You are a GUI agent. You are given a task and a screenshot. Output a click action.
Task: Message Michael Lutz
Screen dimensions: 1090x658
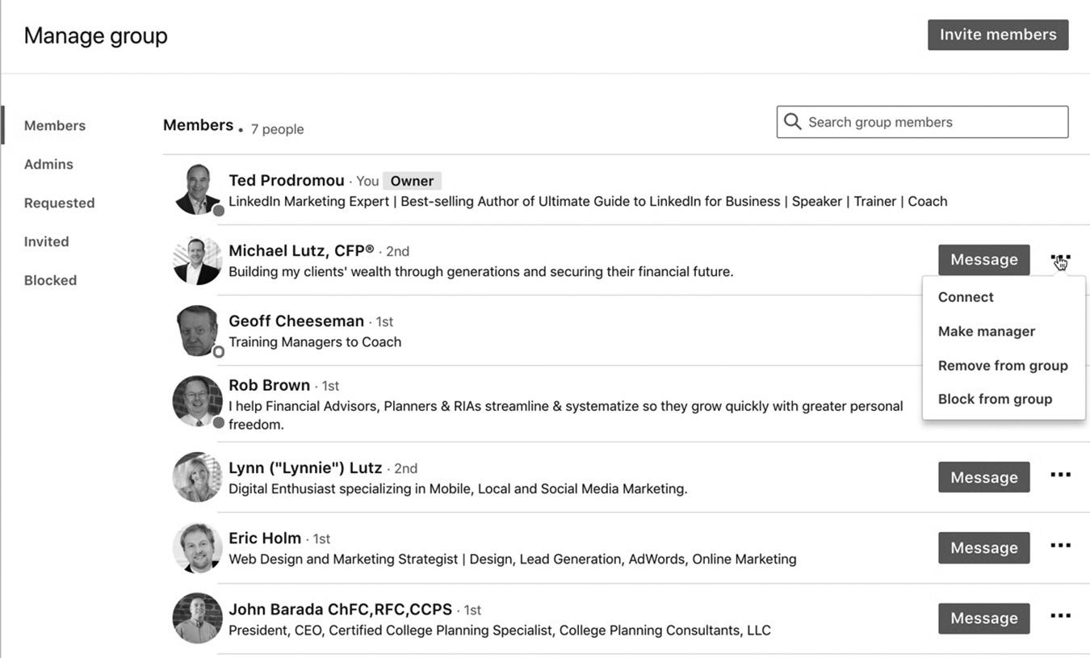coord(983,260)
